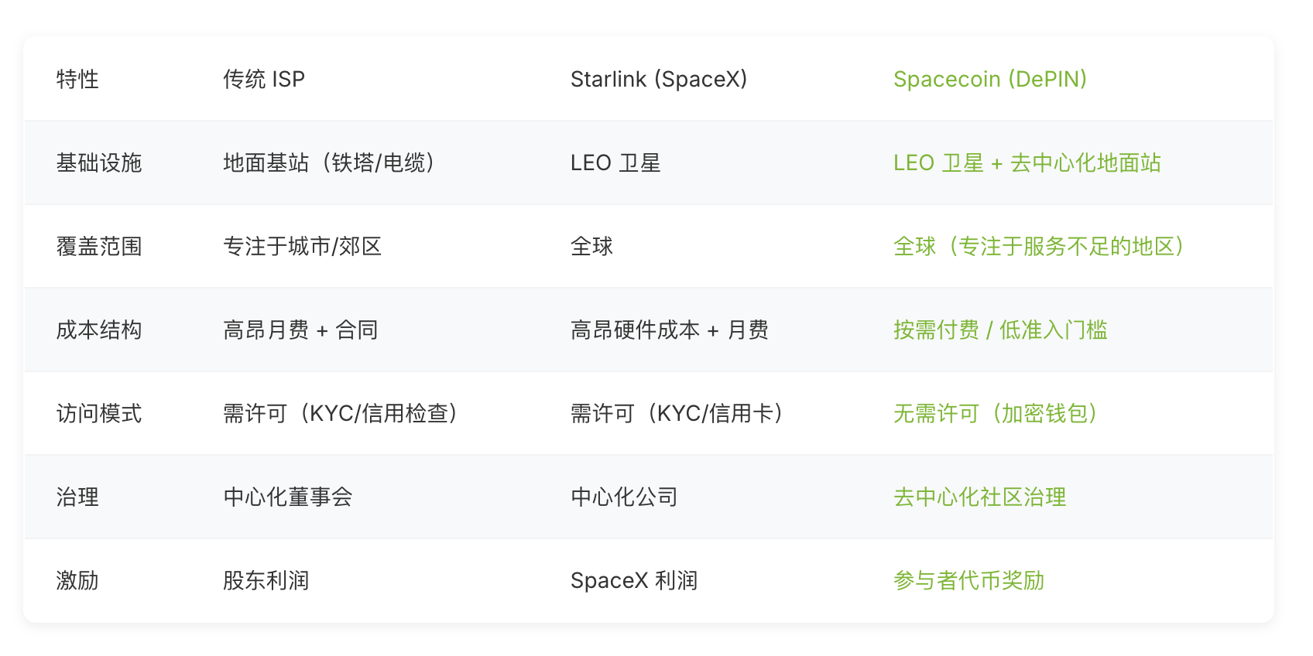Click the SpaceX 利润 cell
The image size is (1313, 656).
[633, 580]
